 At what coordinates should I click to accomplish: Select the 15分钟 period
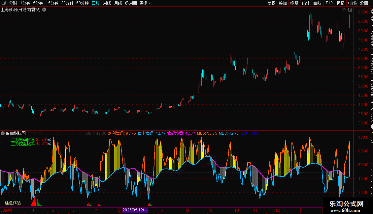pos(52,3)
